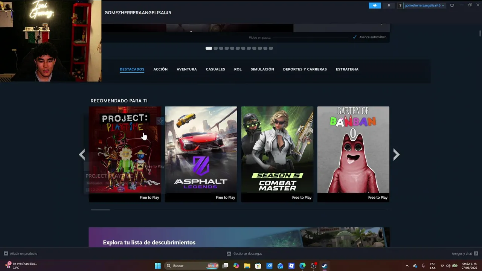Open Microsoft Edge from the taskbar
This screenshot has width=482, height=271.
click(x=302, y=266)
